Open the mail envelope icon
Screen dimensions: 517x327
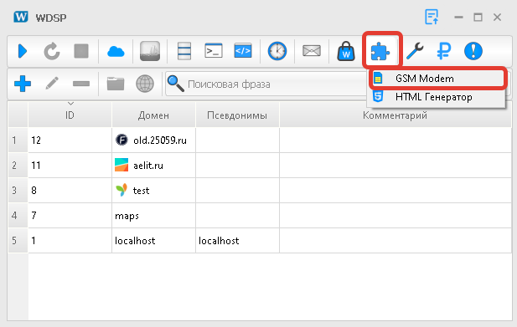tap(311, 51)
